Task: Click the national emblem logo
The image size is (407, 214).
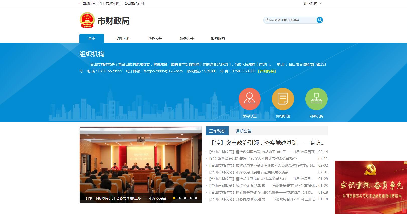Action: point(87,20)
